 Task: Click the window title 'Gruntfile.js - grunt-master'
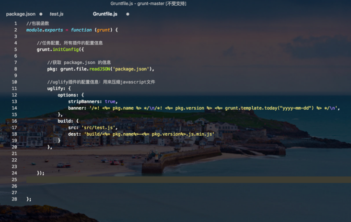[137, 3]
